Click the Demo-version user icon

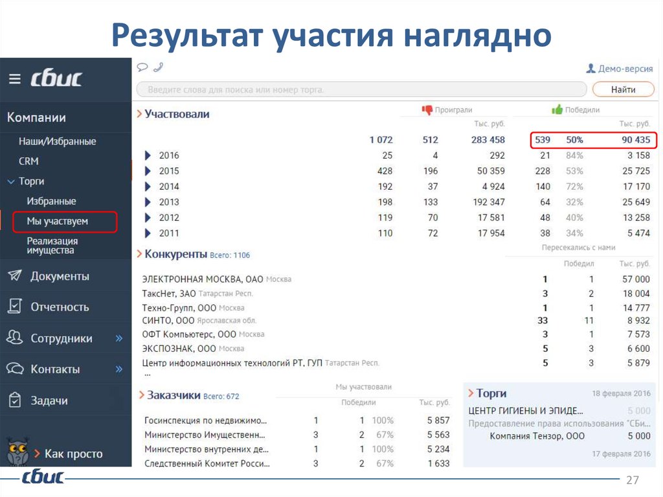point(590,68)
